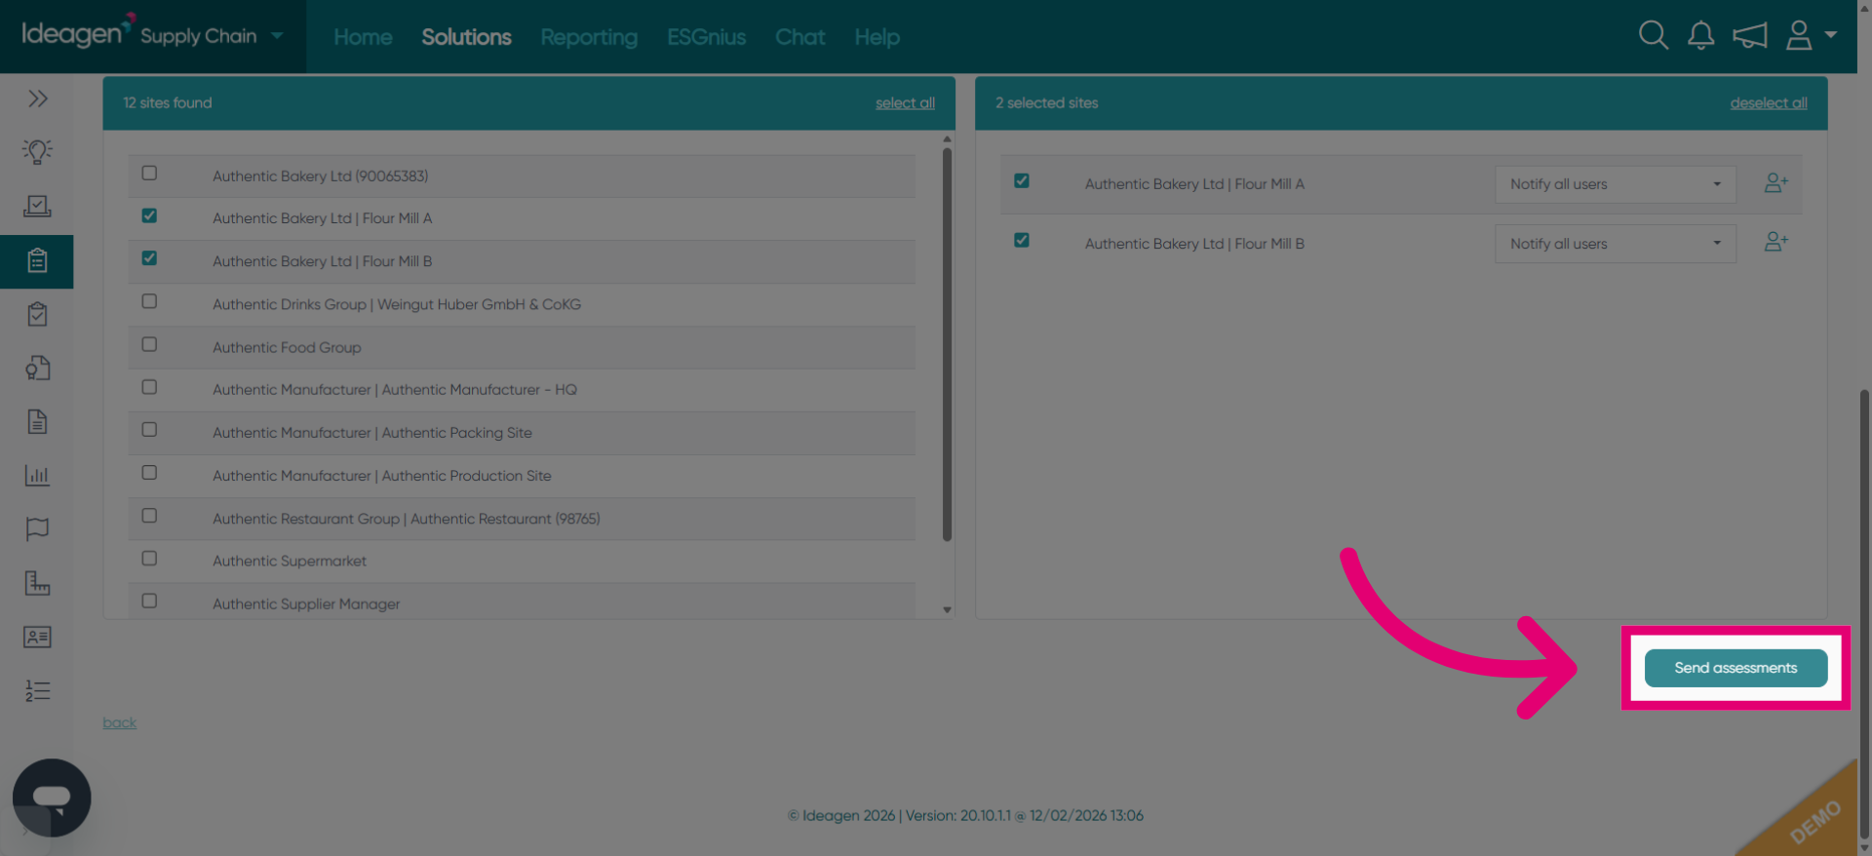Screen dimensions: 1872x856
Task: Check Authentic Supermarket checkbox
Action: pyautogui.click(x=149, y=558)
